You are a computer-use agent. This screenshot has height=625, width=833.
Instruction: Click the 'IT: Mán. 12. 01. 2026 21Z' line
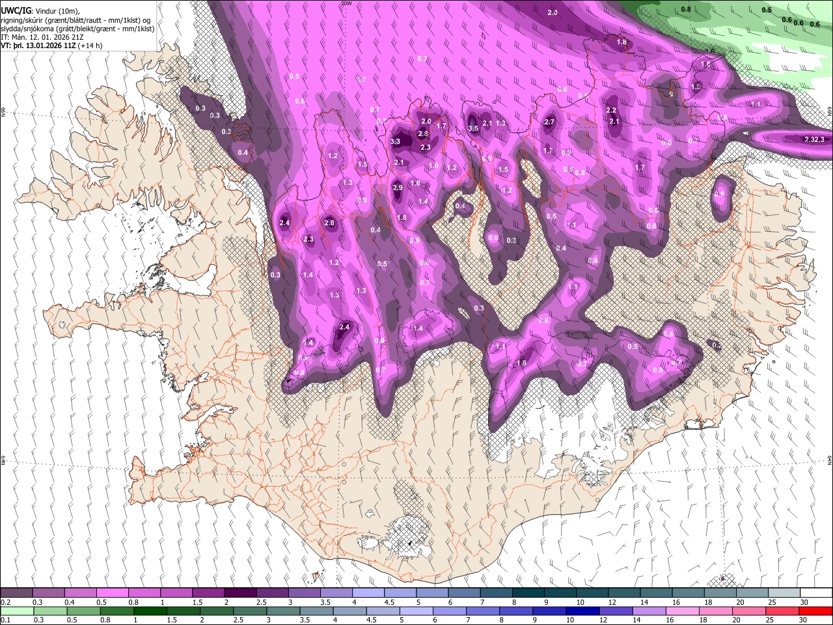[42, 37]
